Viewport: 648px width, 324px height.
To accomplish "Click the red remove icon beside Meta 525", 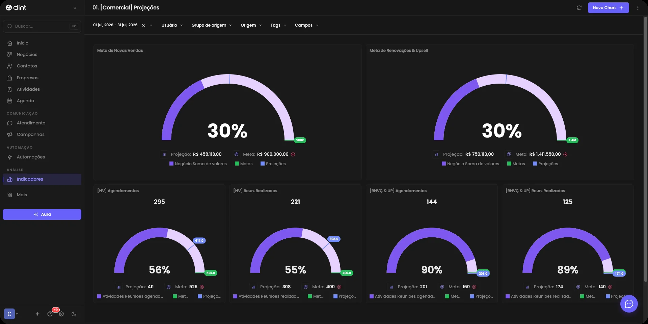I will pos(202,287).
